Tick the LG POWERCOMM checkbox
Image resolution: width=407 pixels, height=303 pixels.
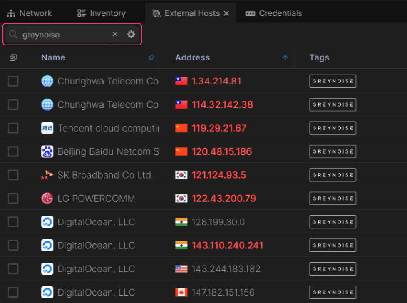click(13, 199)
